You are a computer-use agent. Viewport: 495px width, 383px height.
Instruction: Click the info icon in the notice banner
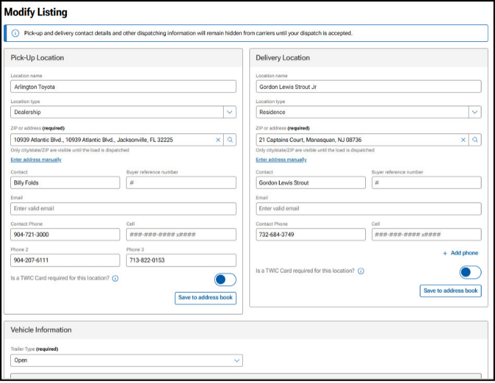coord(15,33)
